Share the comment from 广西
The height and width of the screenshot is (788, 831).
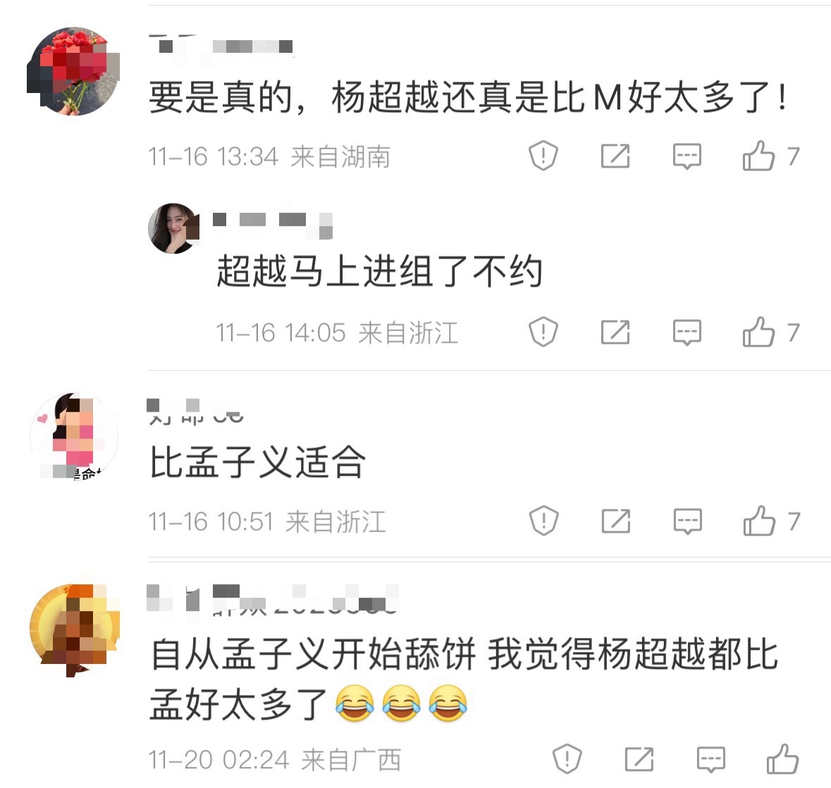639,759
